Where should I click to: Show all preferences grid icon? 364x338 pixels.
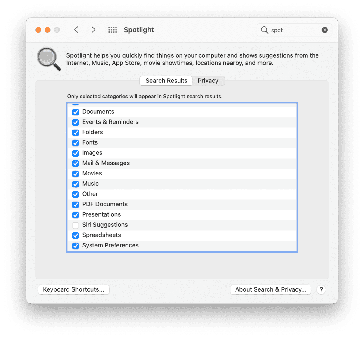[113, 30]
